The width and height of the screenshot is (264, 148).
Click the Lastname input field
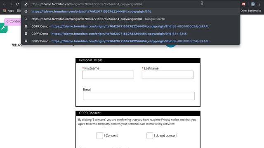click(x=167, y=75)
